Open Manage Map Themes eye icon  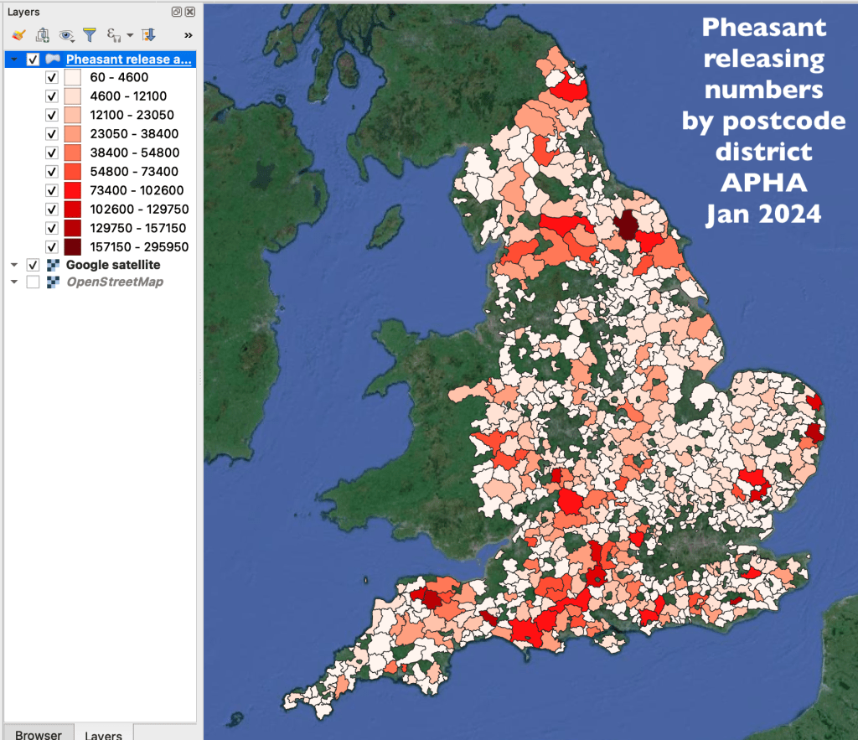pos(66,35)
